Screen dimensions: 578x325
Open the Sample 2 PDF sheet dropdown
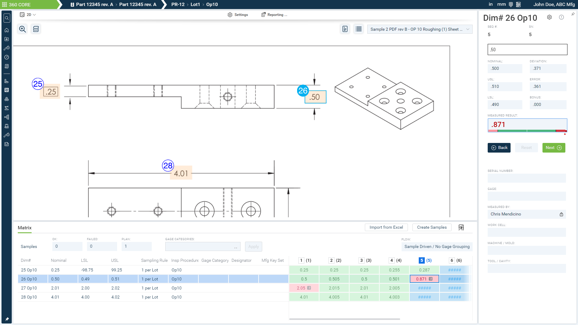pyautogui.click(x=420, y=29)
